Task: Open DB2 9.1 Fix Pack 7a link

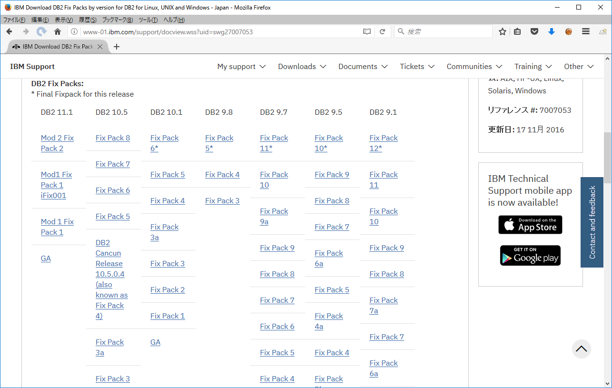Action: [383, 305]
